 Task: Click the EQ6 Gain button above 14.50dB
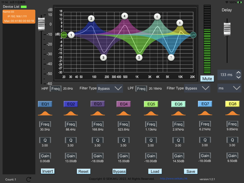point(178,156)
